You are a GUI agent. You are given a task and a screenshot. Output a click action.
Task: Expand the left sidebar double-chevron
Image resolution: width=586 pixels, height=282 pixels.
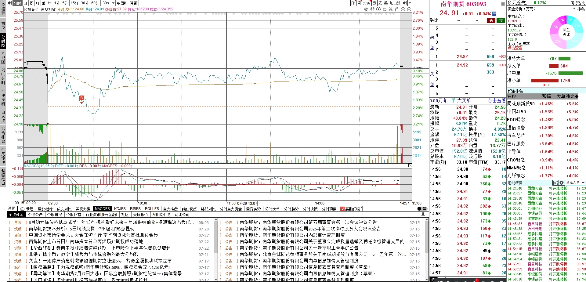coord(3,4)
